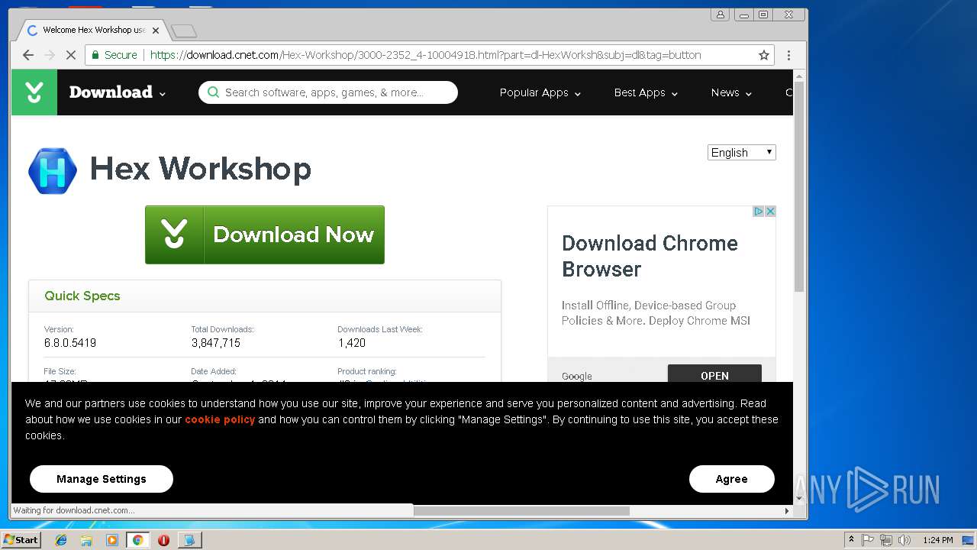Open a new browser tab
The width and height of the screenshot is (977, 550).
pos(184,31)
